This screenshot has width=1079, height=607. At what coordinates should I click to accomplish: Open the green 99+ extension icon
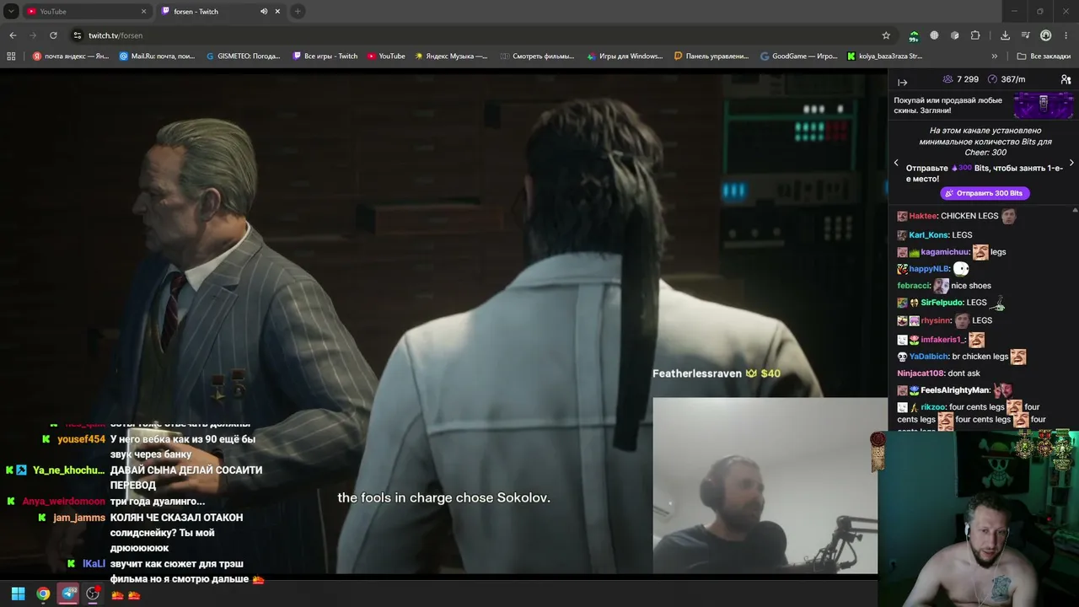(x=914, y=36)
